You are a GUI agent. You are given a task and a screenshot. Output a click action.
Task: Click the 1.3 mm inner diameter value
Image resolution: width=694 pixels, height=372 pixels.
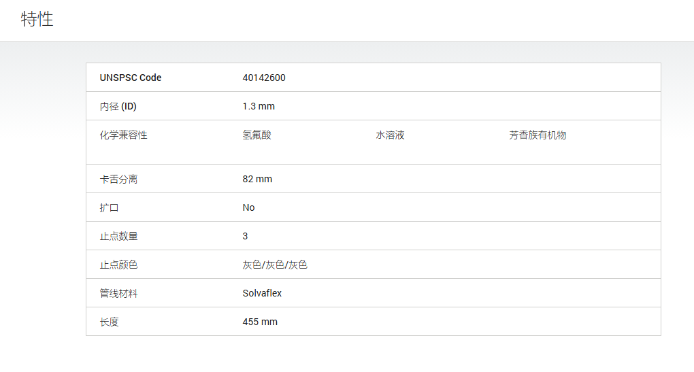[259, 107]
